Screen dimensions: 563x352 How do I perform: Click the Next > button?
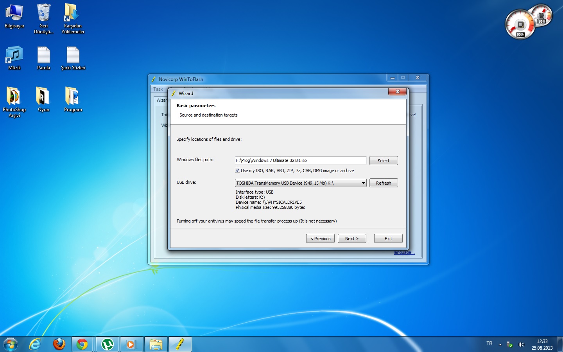tap(352, 239)
